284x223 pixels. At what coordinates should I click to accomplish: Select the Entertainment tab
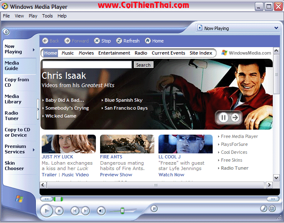tap(114, 53)
